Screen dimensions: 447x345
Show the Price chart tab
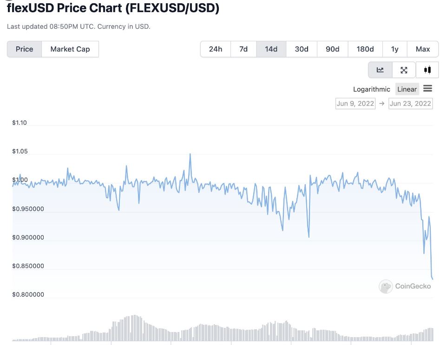pyautogui.click(x=24, y=49)
